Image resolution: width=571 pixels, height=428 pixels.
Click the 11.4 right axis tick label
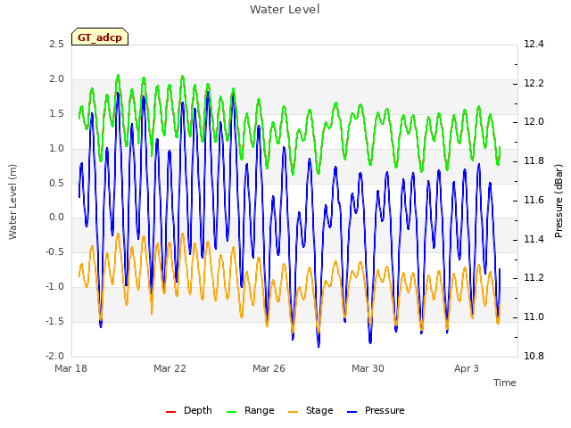tap(534, 240)
